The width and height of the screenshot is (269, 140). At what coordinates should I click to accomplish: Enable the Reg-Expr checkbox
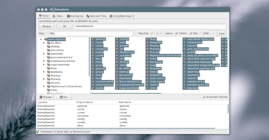tap(136, 34)
